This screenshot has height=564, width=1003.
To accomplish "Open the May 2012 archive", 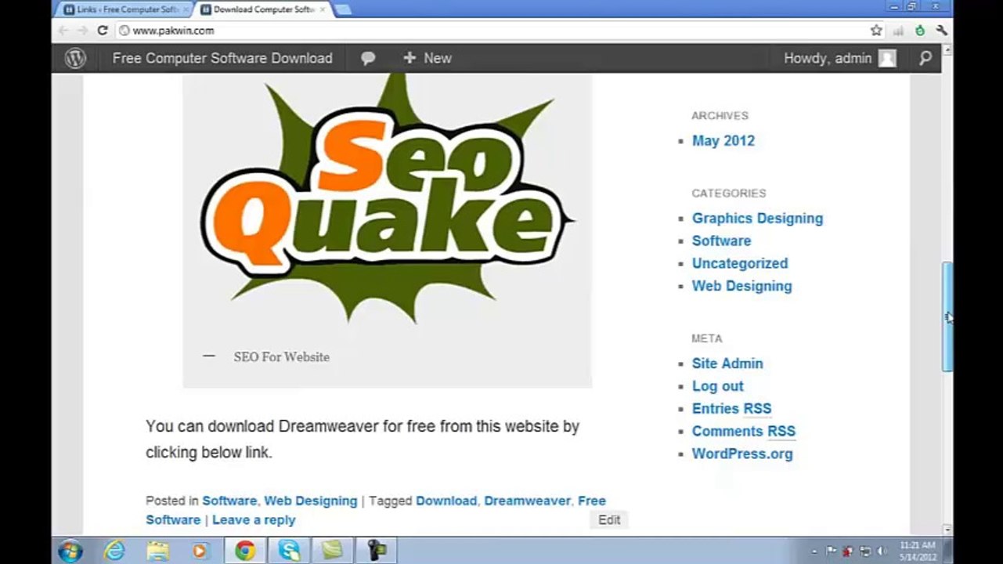I will pyautogui.click(x=723, y=141).
